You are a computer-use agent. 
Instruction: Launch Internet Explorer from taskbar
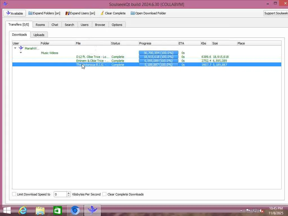[x=23, y=210]
